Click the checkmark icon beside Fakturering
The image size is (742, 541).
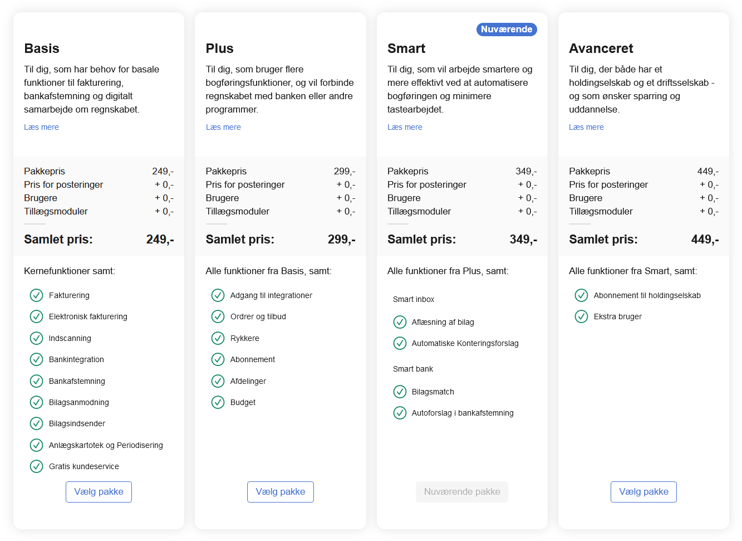36,295
